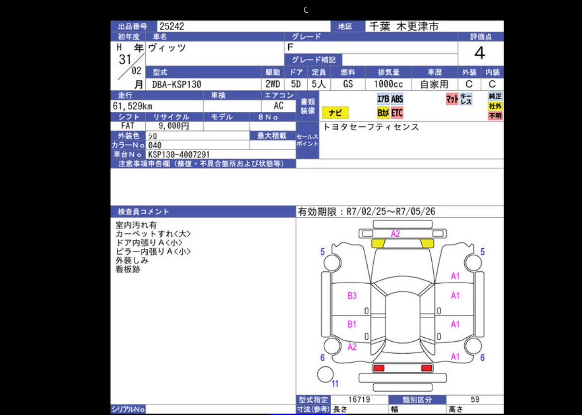Click inspector comment 室内汚れ有
Screen dimensions: 582x415
pyautogui.click(x=136, y=225)
